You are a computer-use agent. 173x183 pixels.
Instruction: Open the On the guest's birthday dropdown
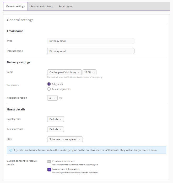(x=64, y=72)
